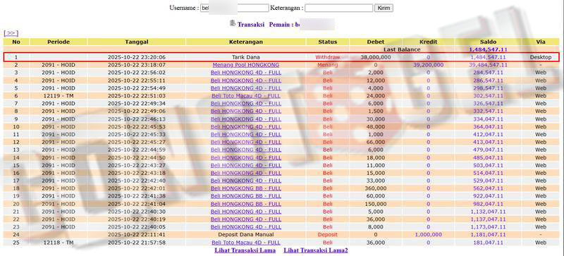The image size is (564, 256).
Task: Click the Tanggal column header
Action: click(136, 42)
